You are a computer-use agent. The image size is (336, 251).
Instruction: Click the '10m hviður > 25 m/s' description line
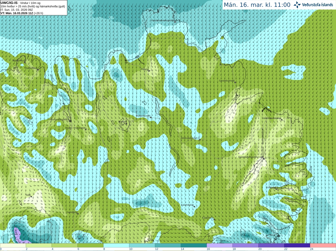click(33, 6)
